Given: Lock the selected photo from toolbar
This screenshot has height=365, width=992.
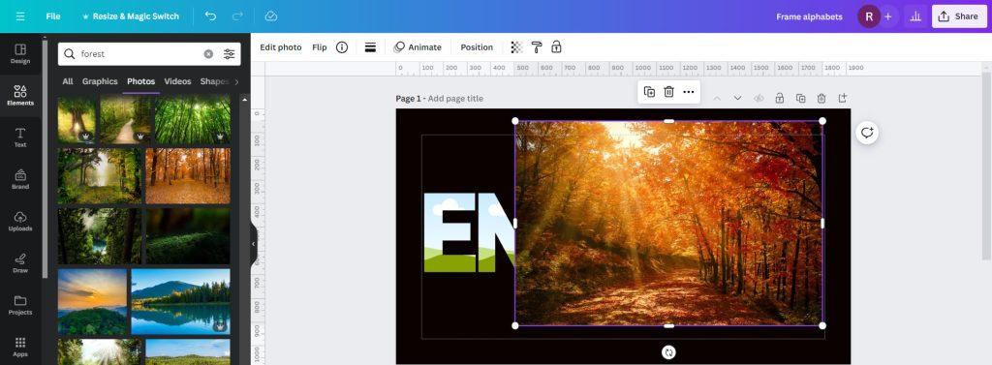Looking at the screenshot, I should coord(556,47).
